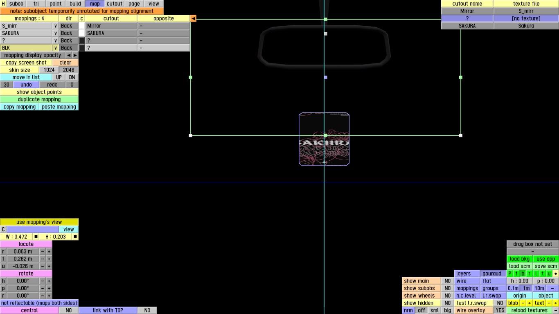Image resolution: width=559 pixels, height=314 pixels.
Task: Select the t view direction button
Action: pyautogui.click(x=543, y=274)
